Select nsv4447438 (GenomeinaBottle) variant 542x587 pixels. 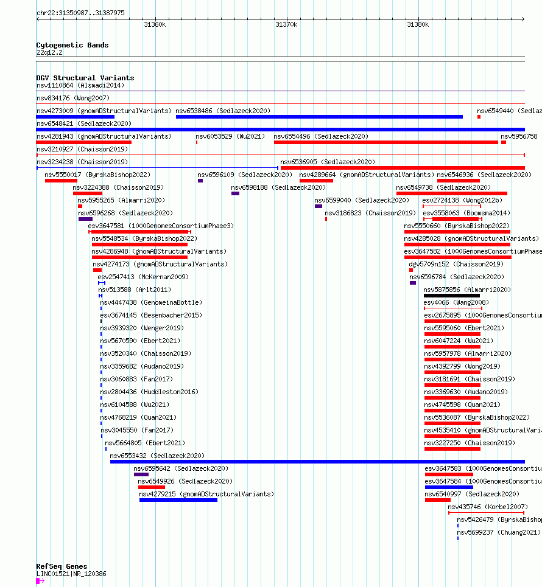pos(151,302)
